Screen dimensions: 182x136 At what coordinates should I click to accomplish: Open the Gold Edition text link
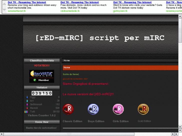click(144, 121)
